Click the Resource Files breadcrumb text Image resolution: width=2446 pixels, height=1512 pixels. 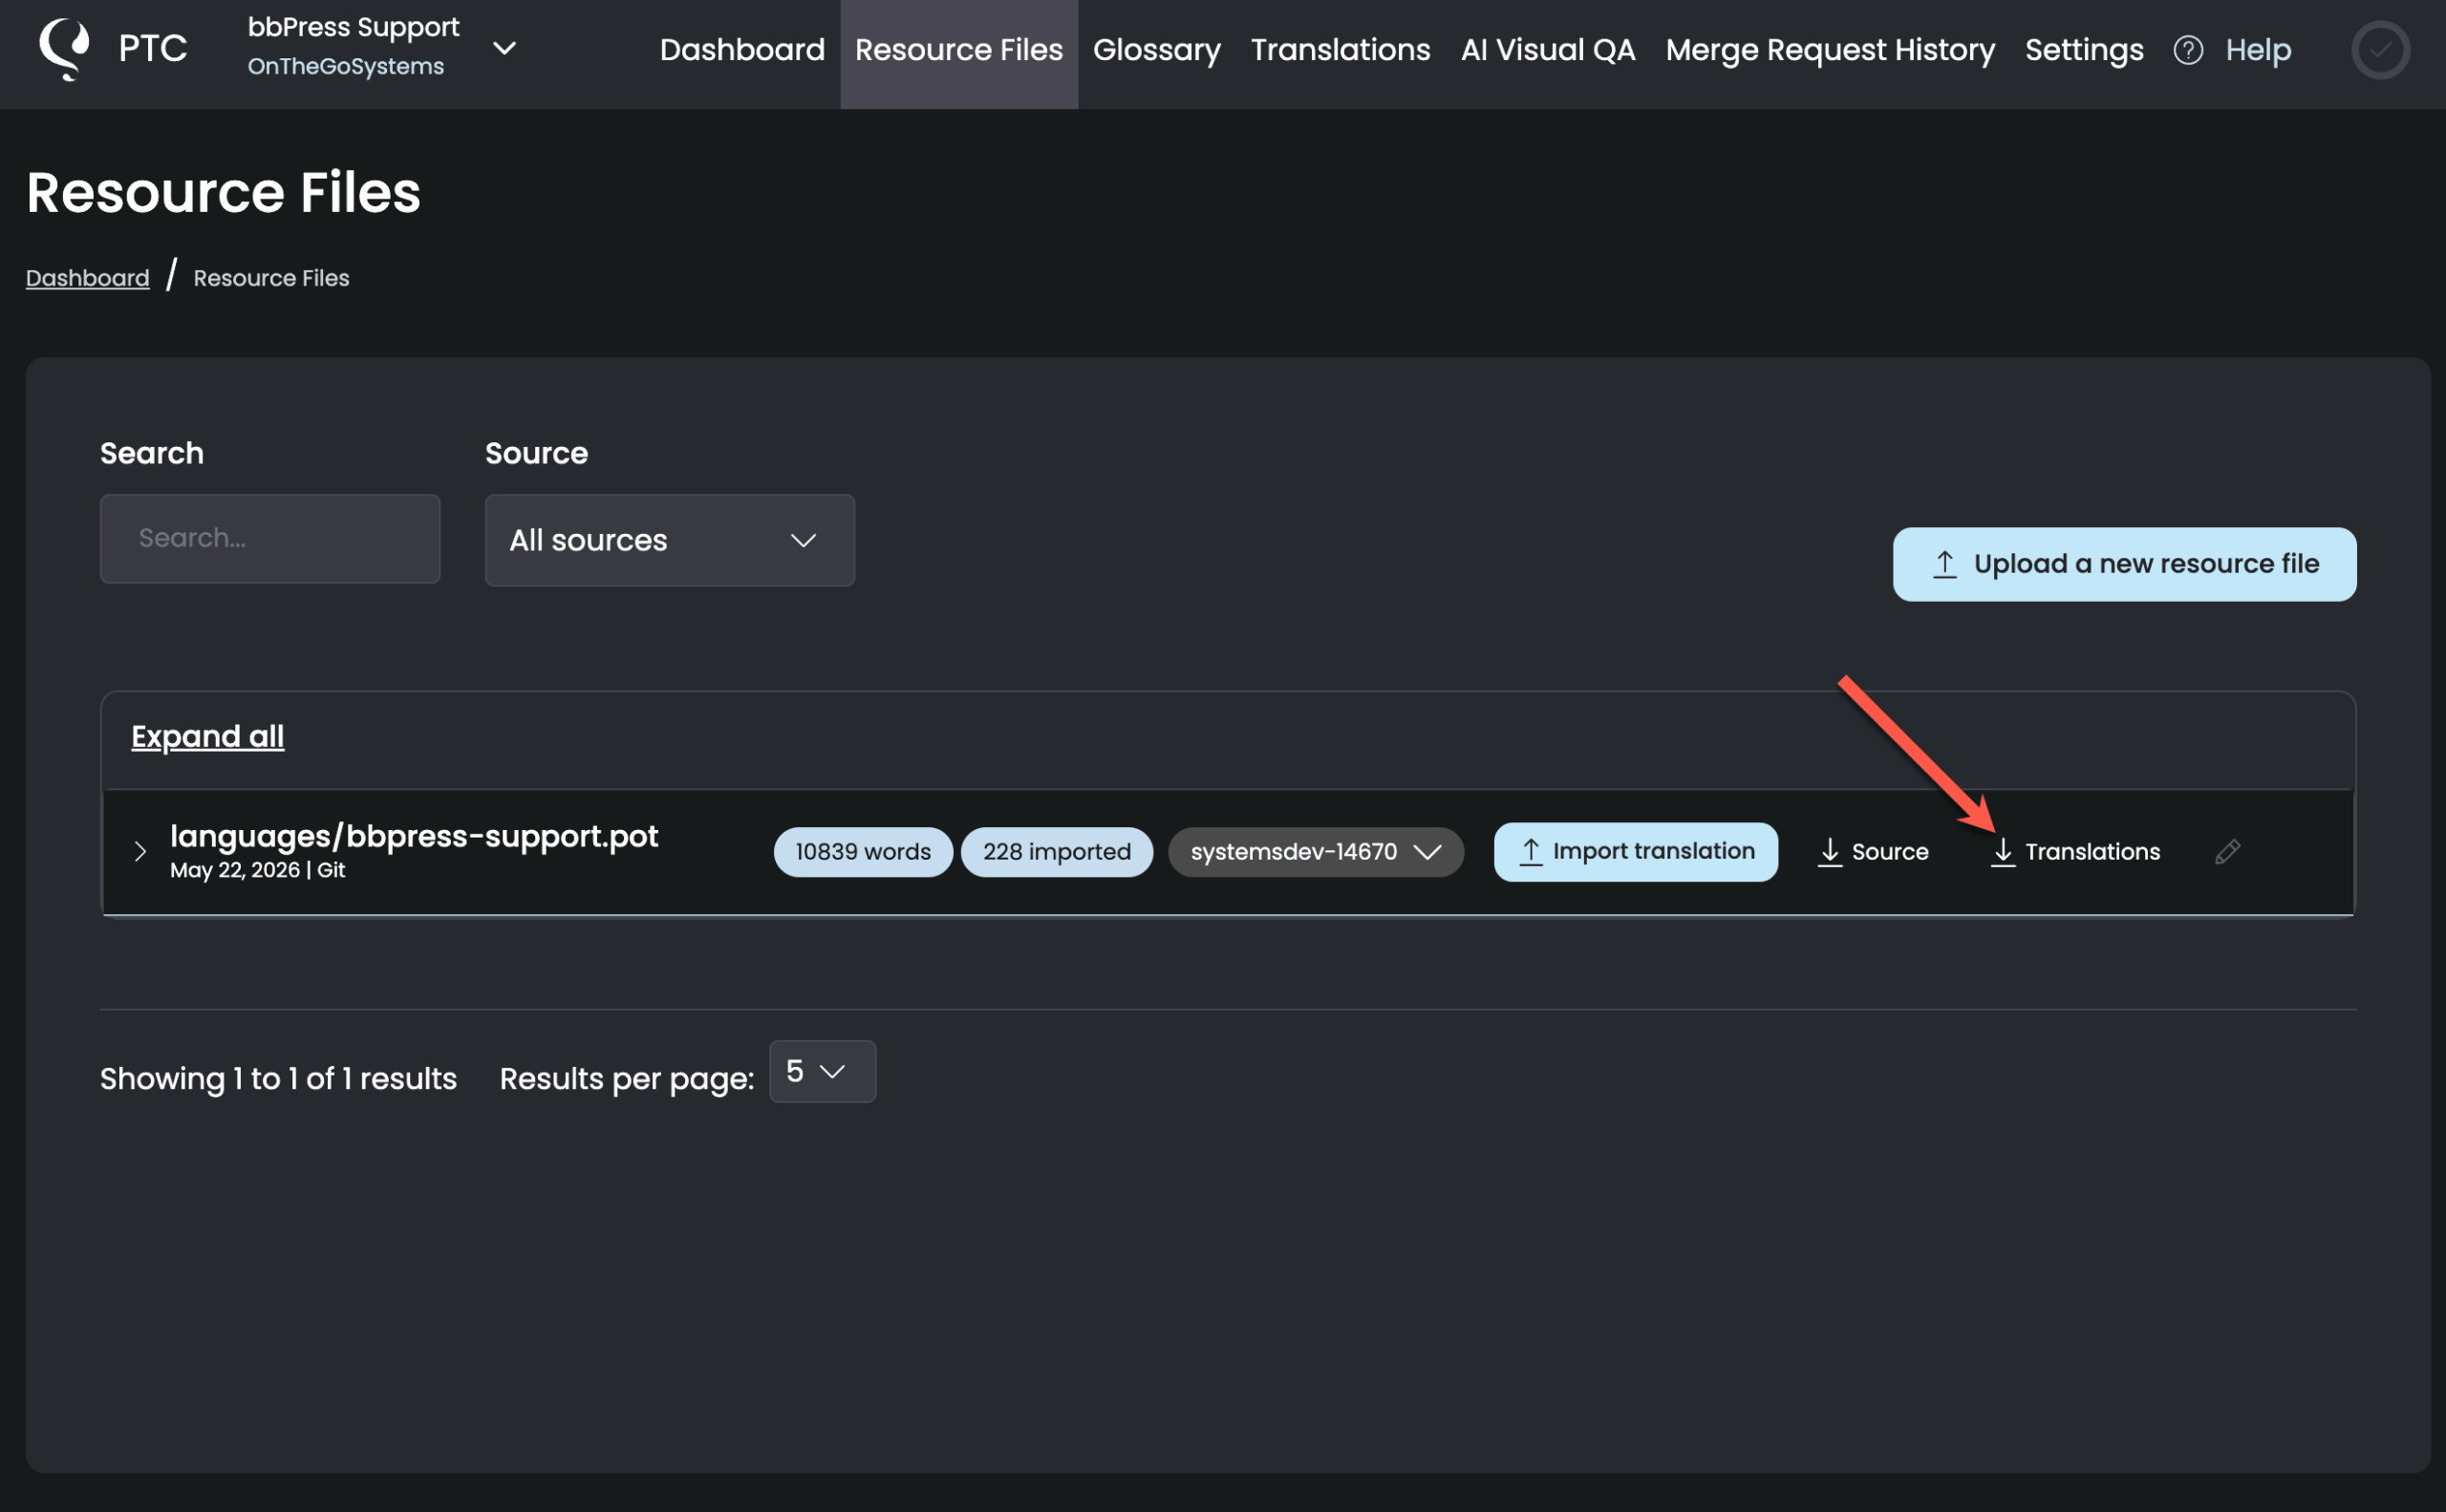(271, 278)
